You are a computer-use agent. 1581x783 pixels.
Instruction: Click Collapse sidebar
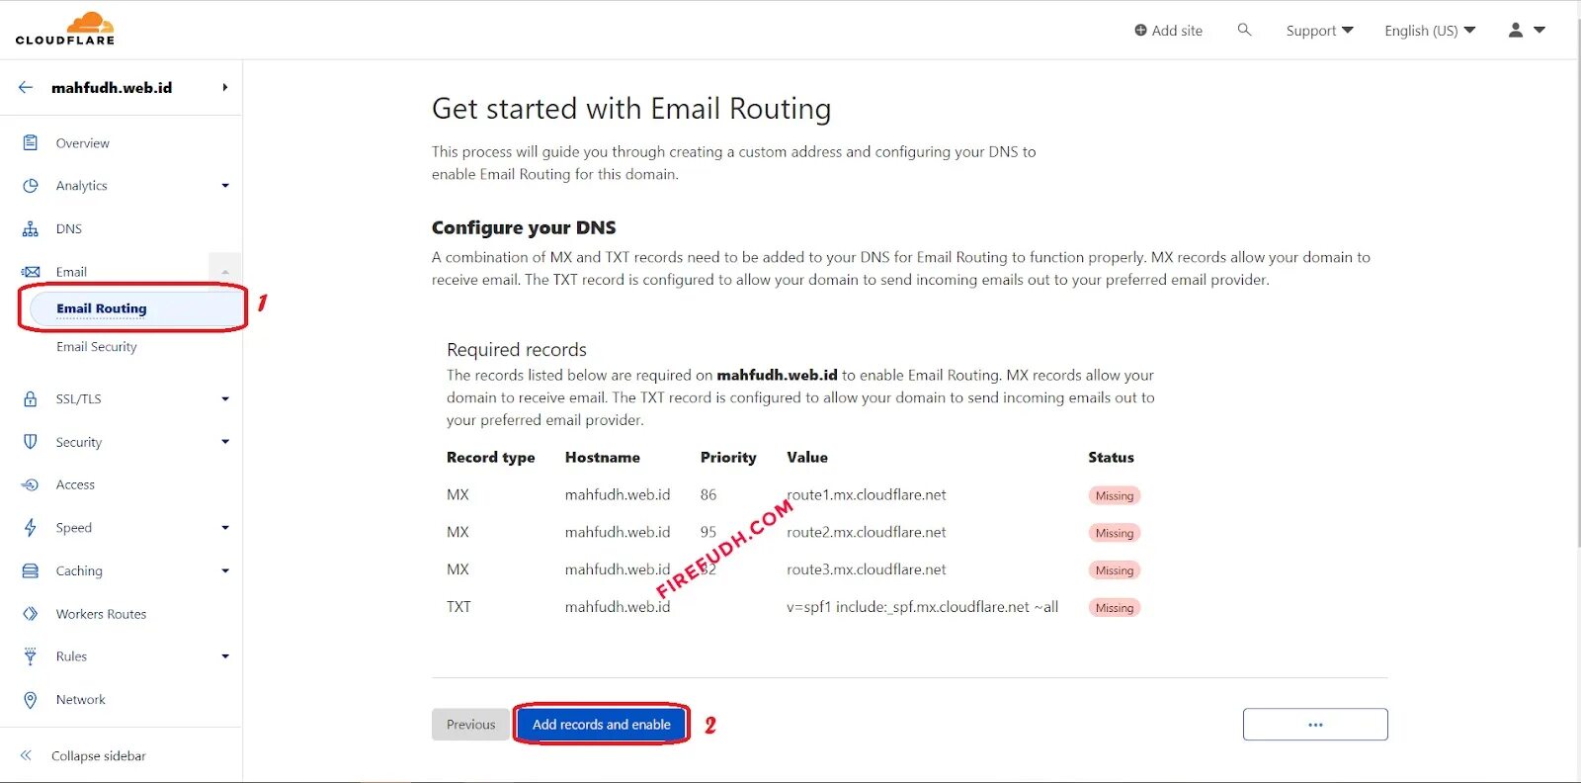click(x=99, y=755)
